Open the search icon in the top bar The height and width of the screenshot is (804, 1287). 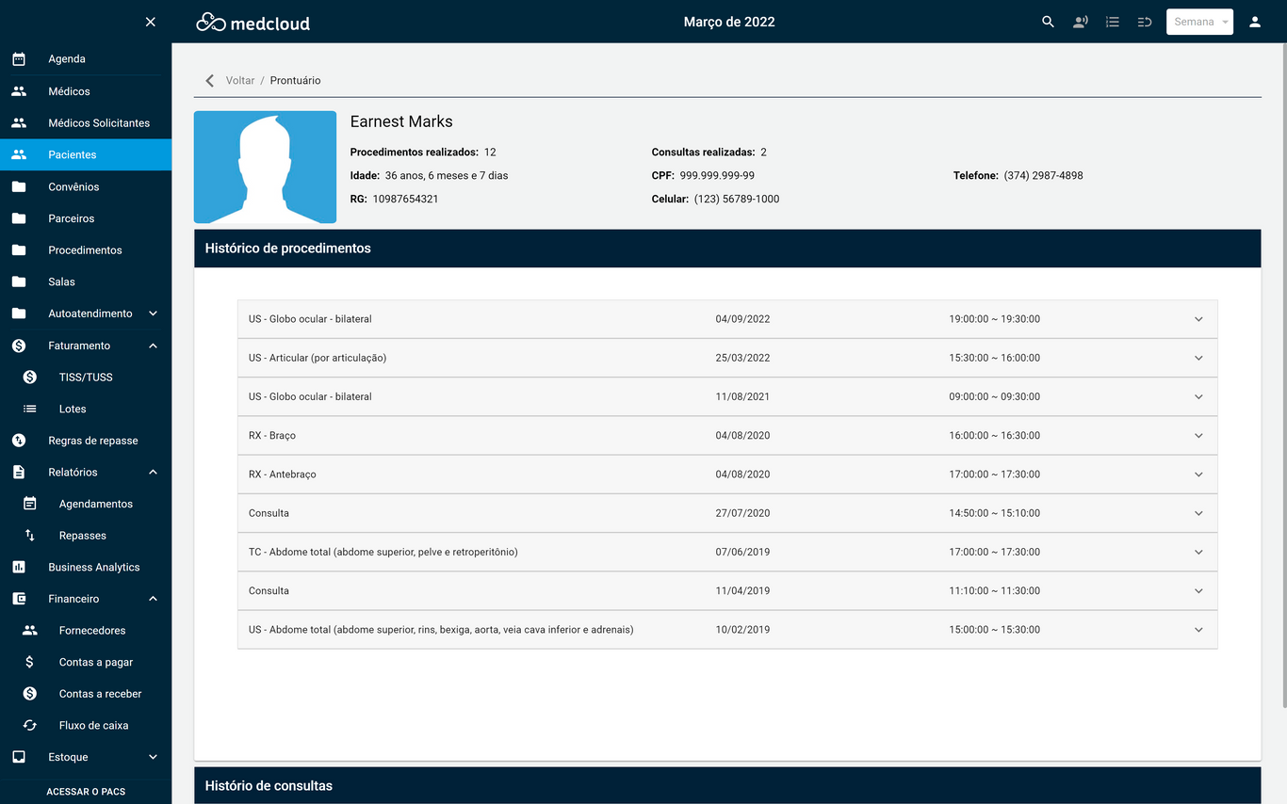[x=1048, y=21]
